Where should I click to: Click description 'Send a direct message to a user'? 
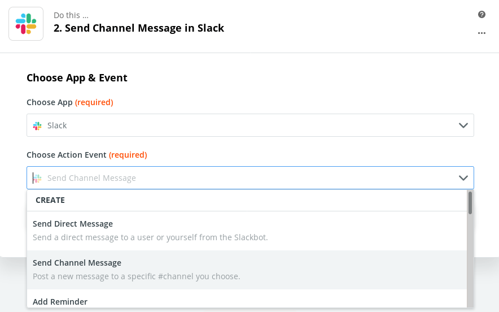pos(150,237)
